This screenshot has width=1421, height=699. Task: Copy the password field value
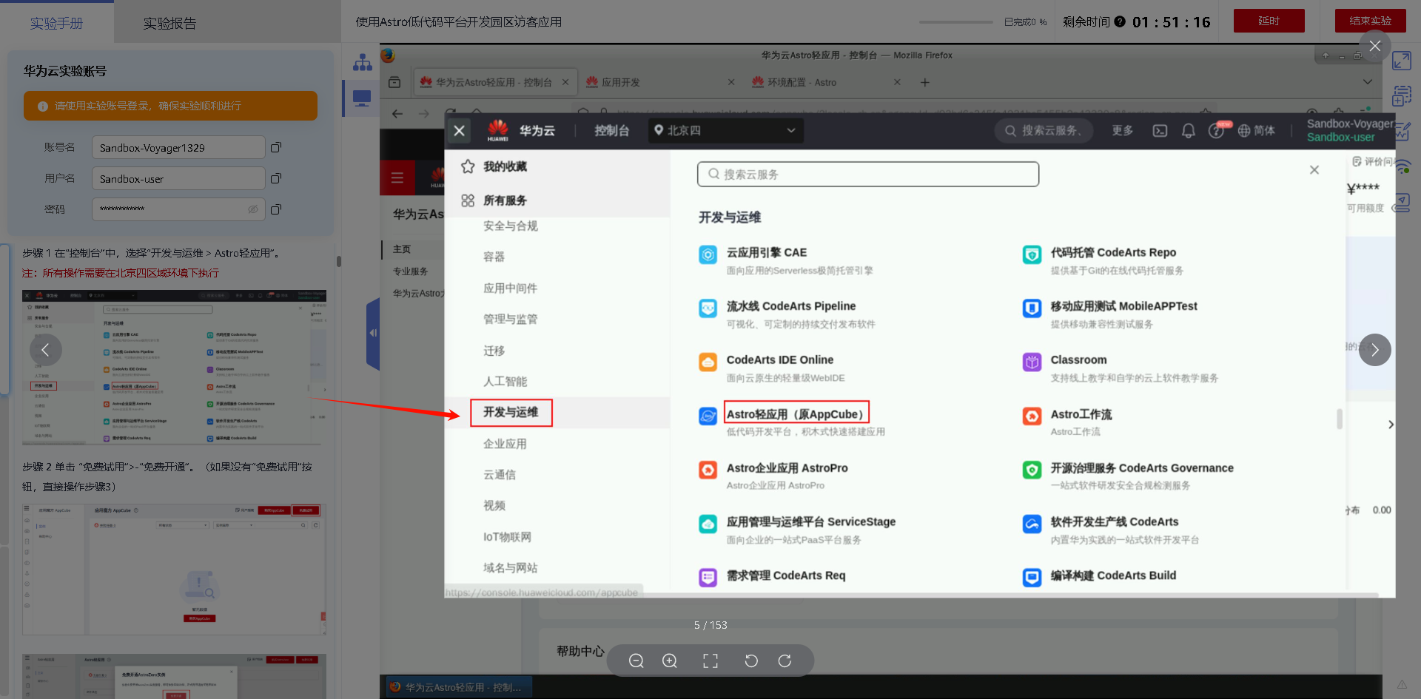click(x=276, y=209)
